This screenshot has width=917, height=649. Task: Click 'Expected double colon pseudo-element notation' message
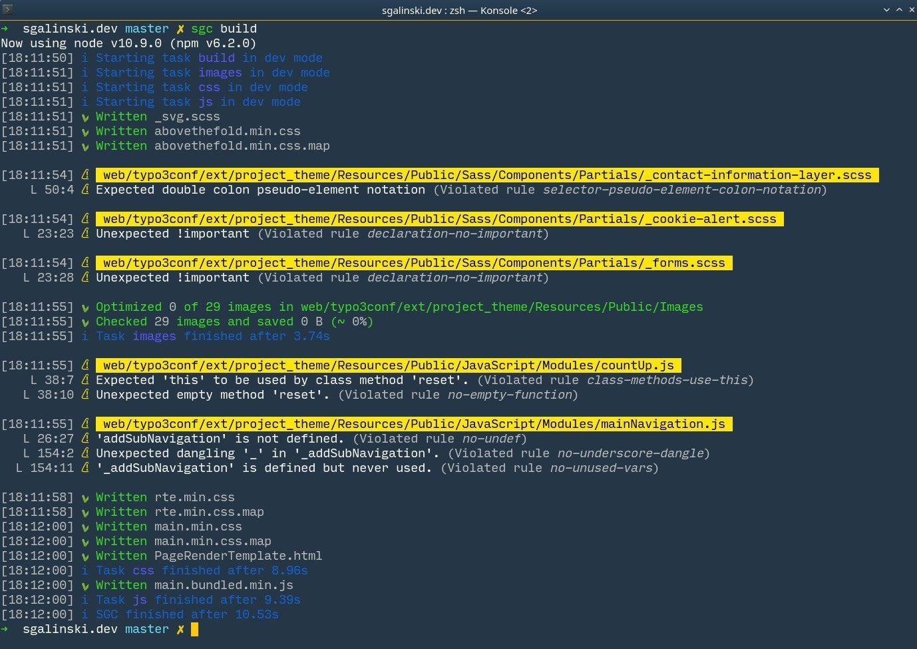pos(260,190)
